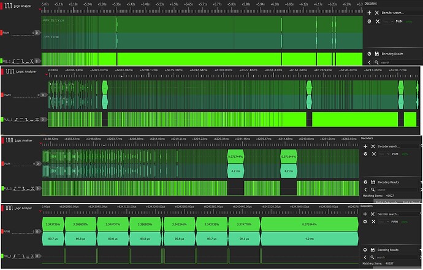Set PUL_1 either-edge trigger in 6006ms capture

tap(37, 119)
